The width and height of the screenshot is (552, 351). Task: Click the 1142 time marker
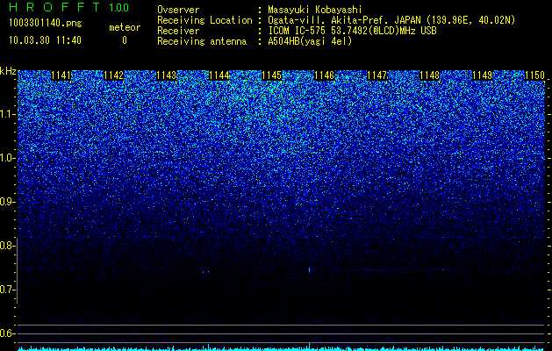tap(114, 75)
